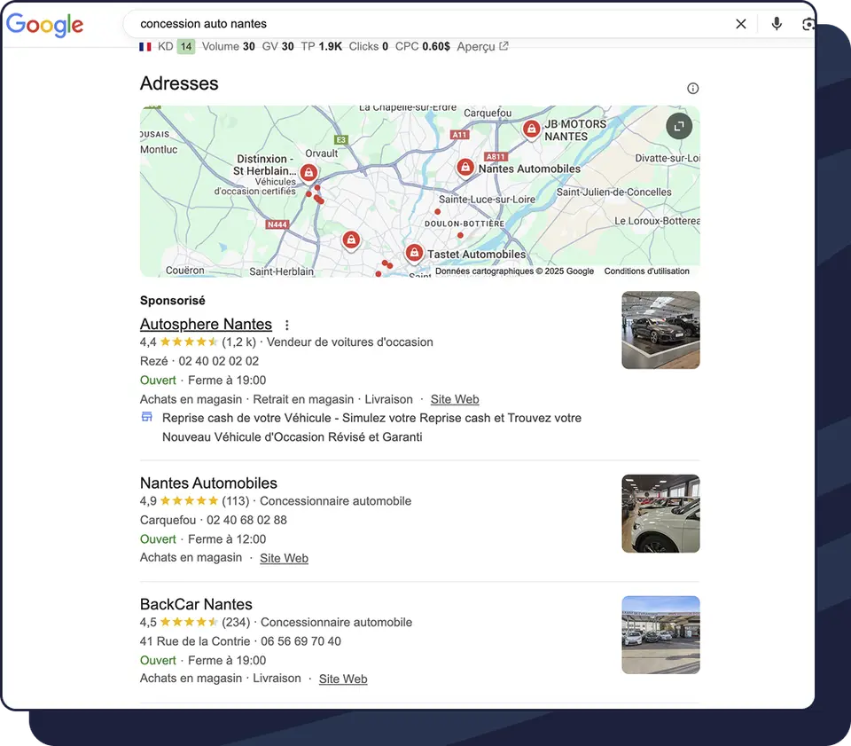Clear the search box with the X icon
851x746 pixels.
[741, 24]
